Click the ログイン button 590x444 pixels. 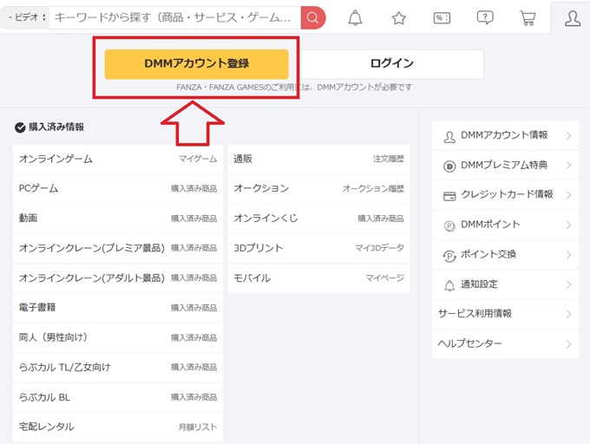pos(391,64)
